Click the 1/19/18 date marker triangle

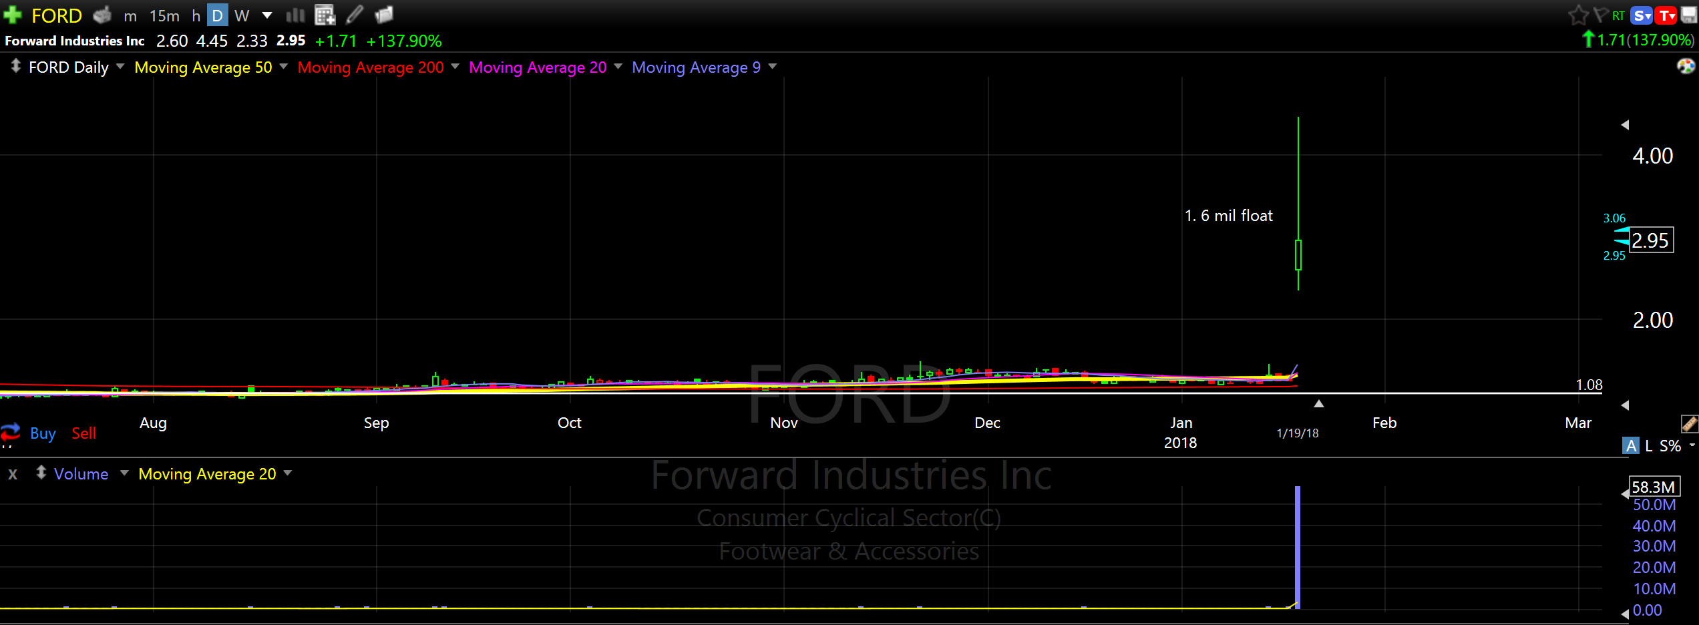tap(1319, 404)
